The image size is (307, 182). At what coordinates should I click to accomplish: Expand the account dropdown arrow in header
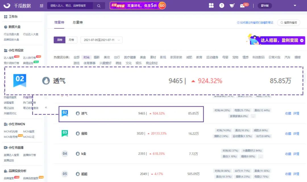pos(295,5)
